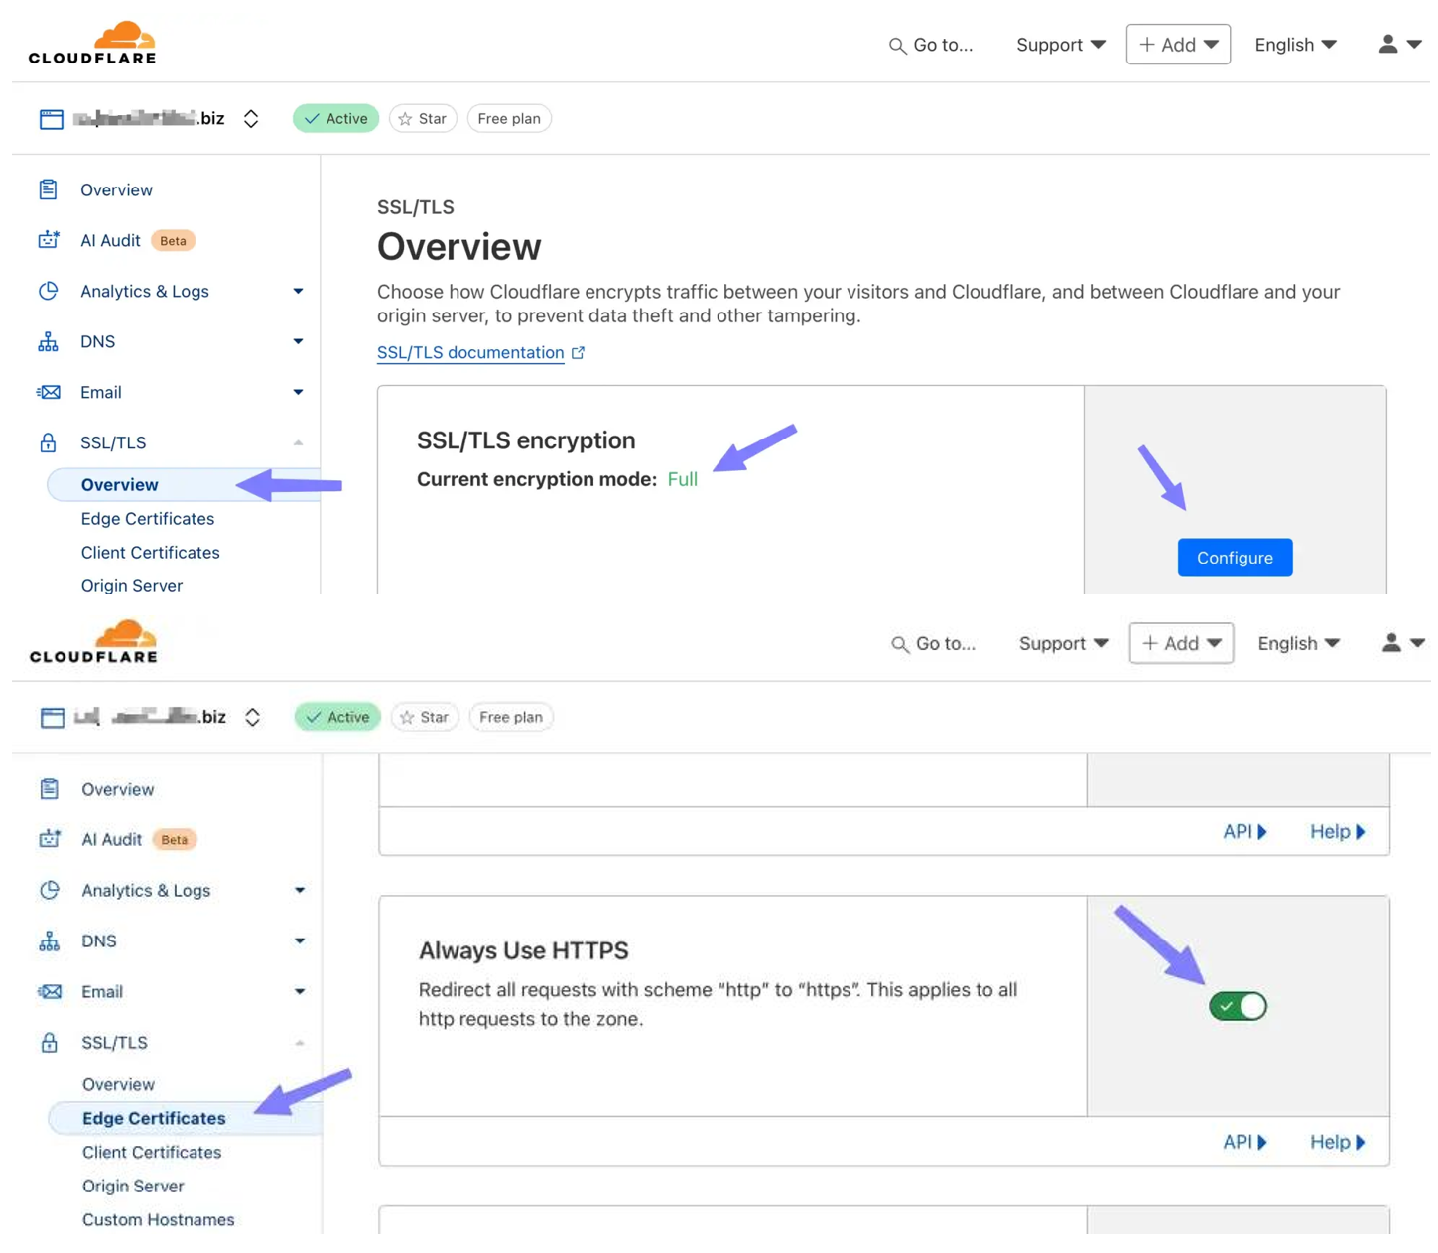
Task: Click SSL/TLS lock icon in top sidebar
Action: 48,442
